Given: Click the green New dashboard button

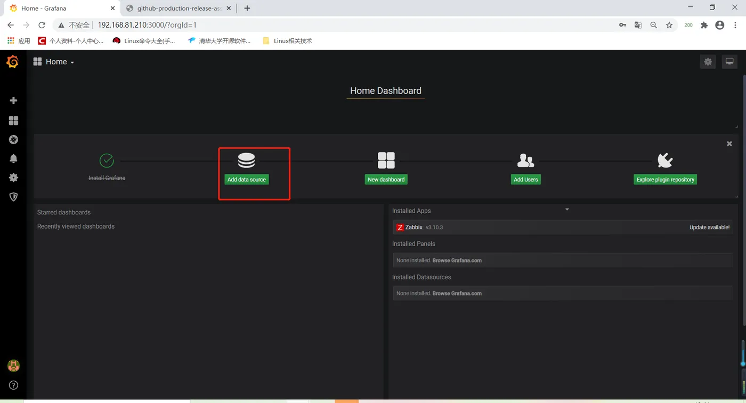Looking at the screenshot, I should pyautogui.click(x=386, y=180).
